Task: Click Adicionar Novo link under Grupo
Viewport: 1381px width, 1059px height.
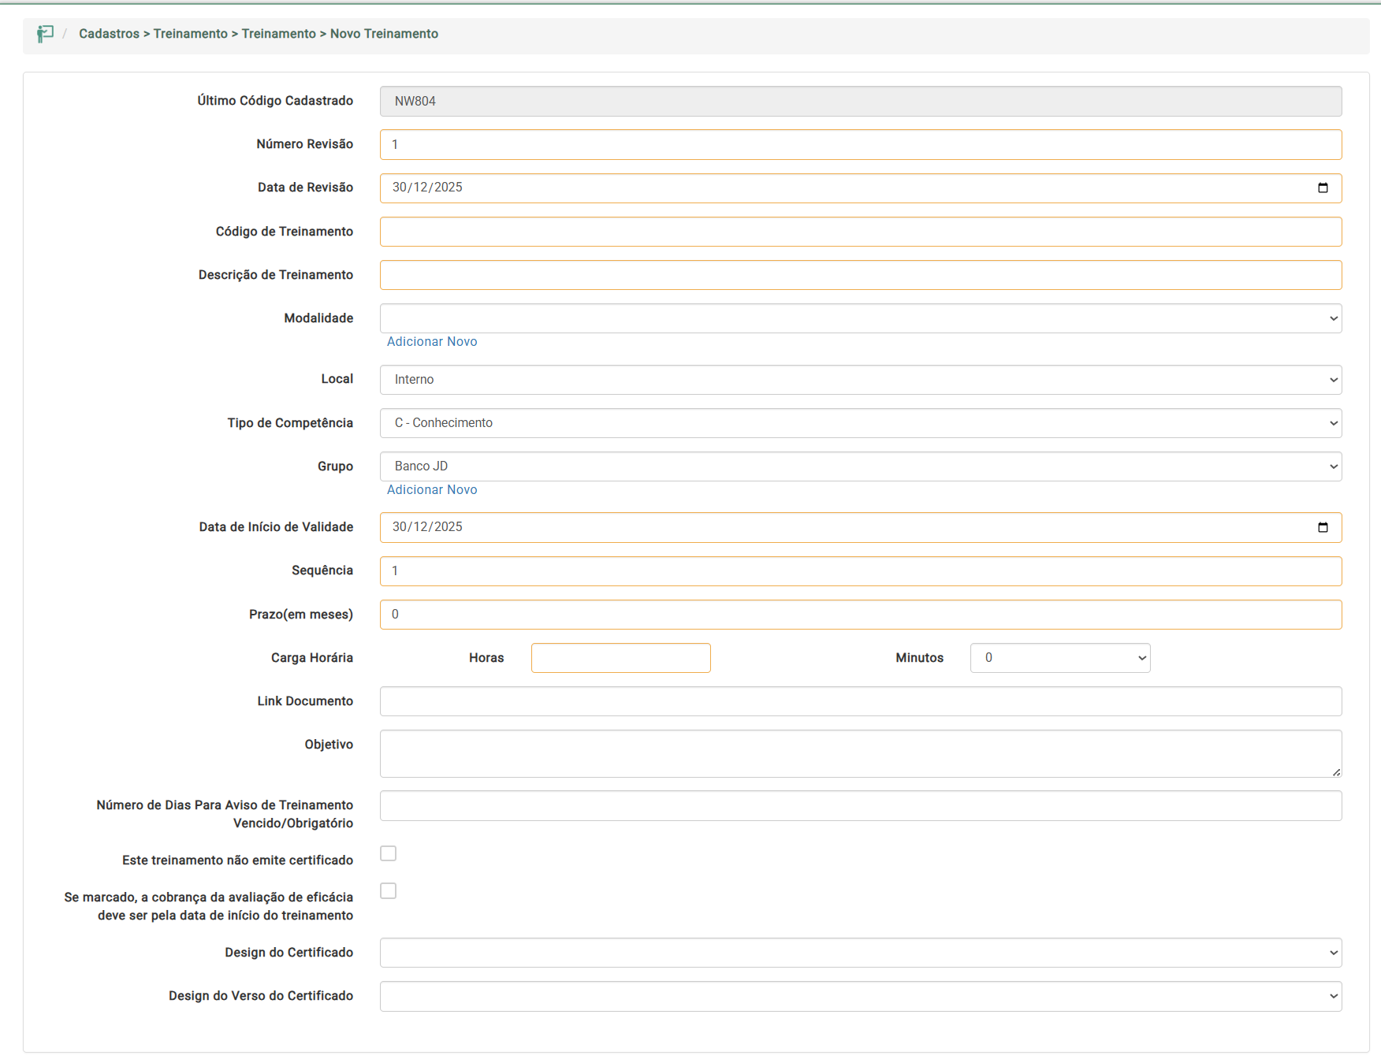Action: click(432, 489)
